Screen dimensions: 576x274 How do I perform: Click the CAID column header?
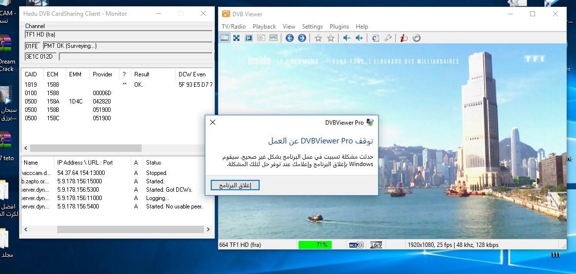(31, 74)
